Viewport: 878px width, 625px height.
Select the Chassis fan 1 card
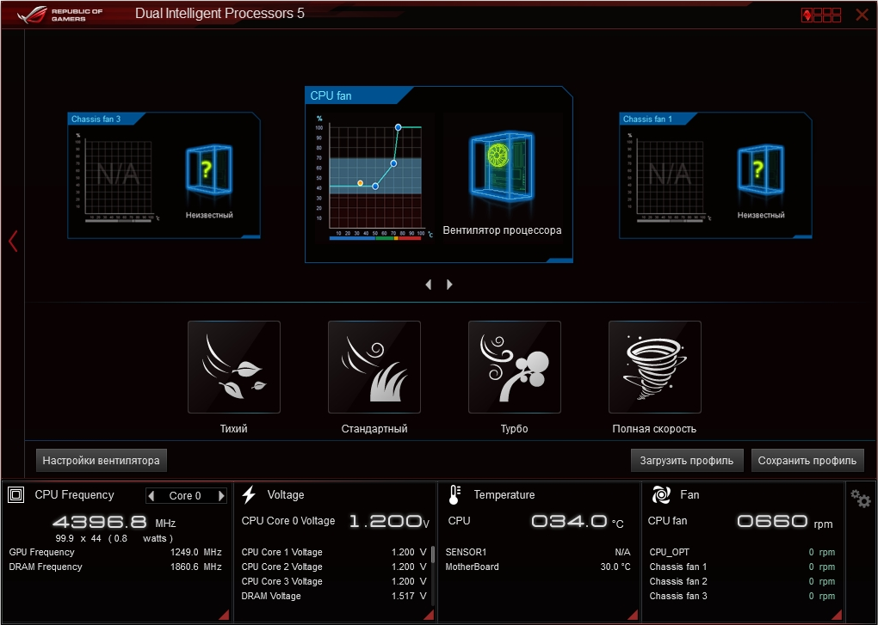tap(715, 175)
